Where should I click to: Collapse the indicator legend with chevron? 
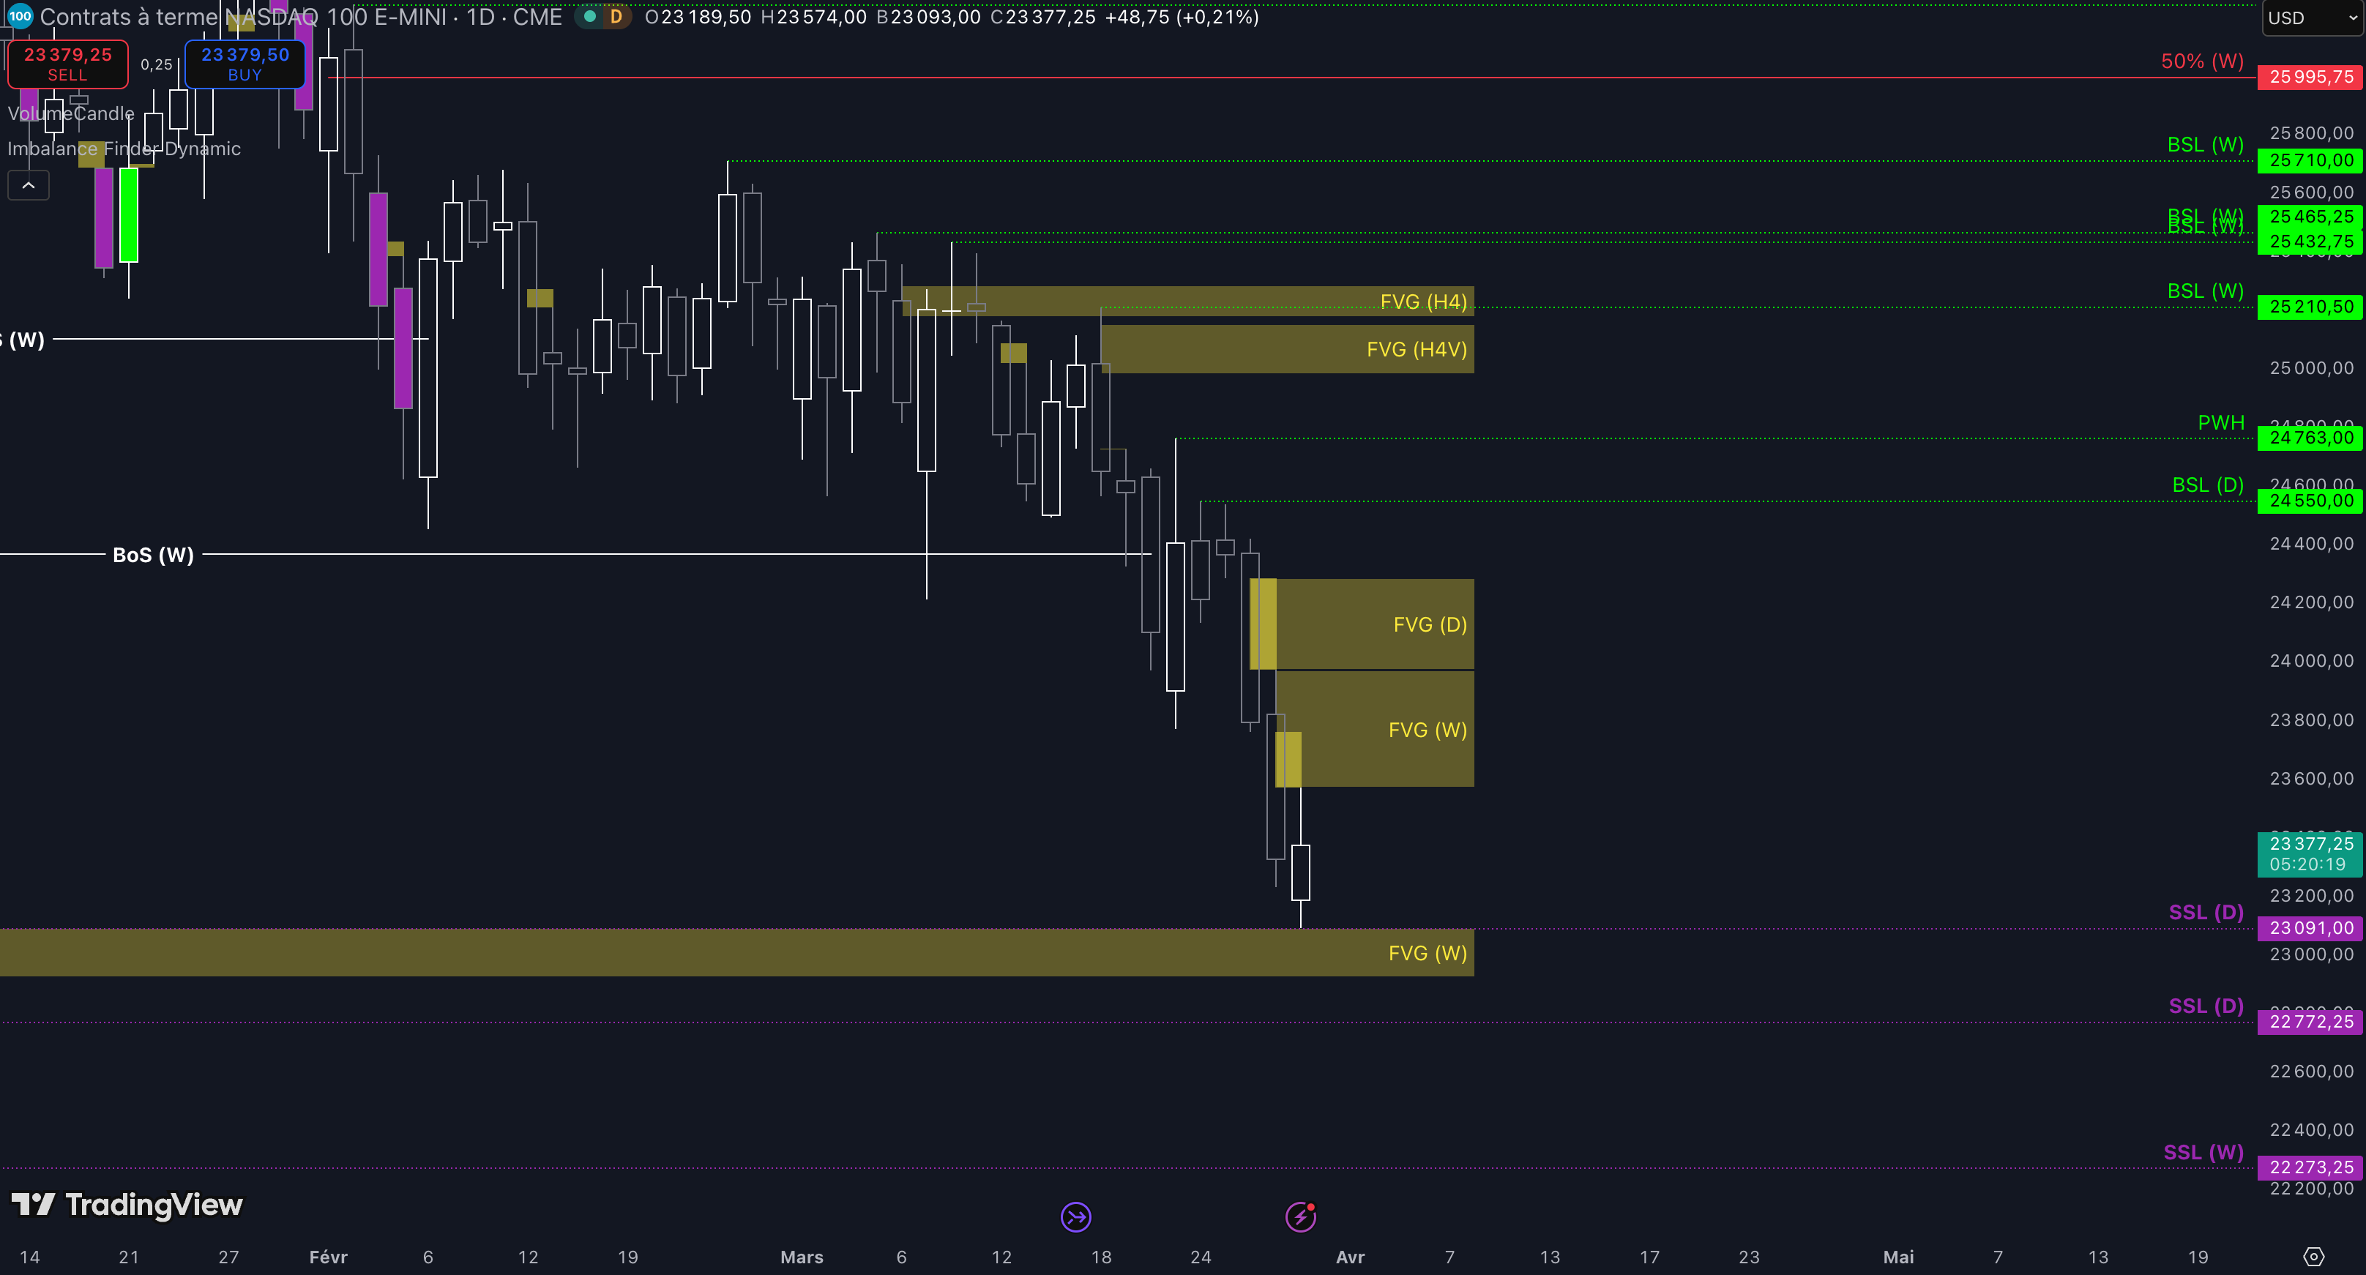29,186
